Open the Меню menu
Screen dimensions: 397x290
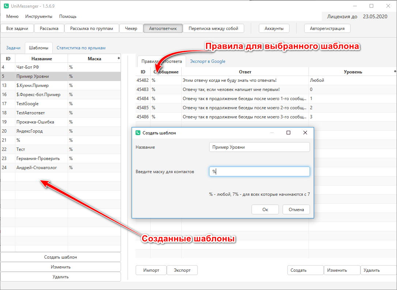click(12, 16)
